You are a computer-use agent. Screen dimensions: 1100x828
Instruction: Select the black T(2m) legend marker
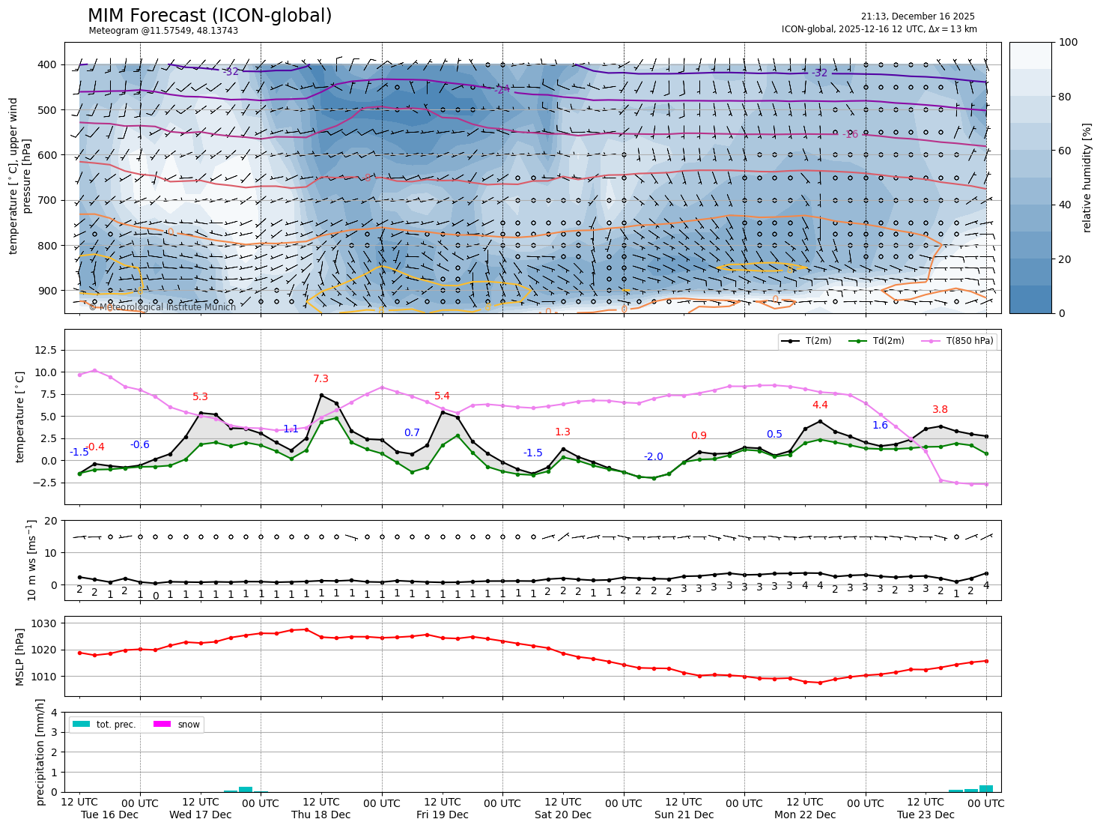point(790,341)
